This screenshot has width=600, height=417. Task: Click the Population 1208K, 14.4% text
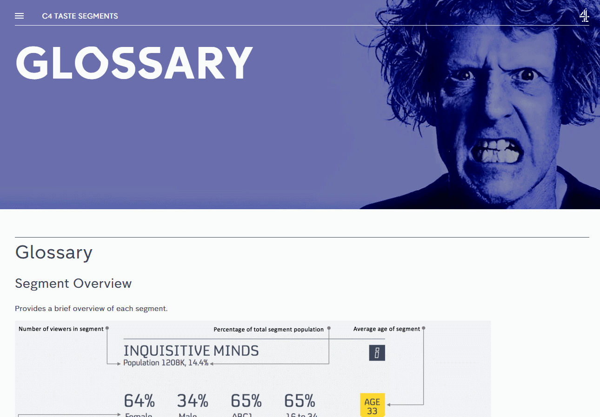point(166,363)
